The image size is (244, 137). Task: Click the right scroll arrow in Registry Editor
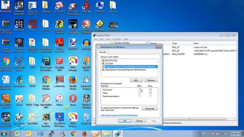235,119
